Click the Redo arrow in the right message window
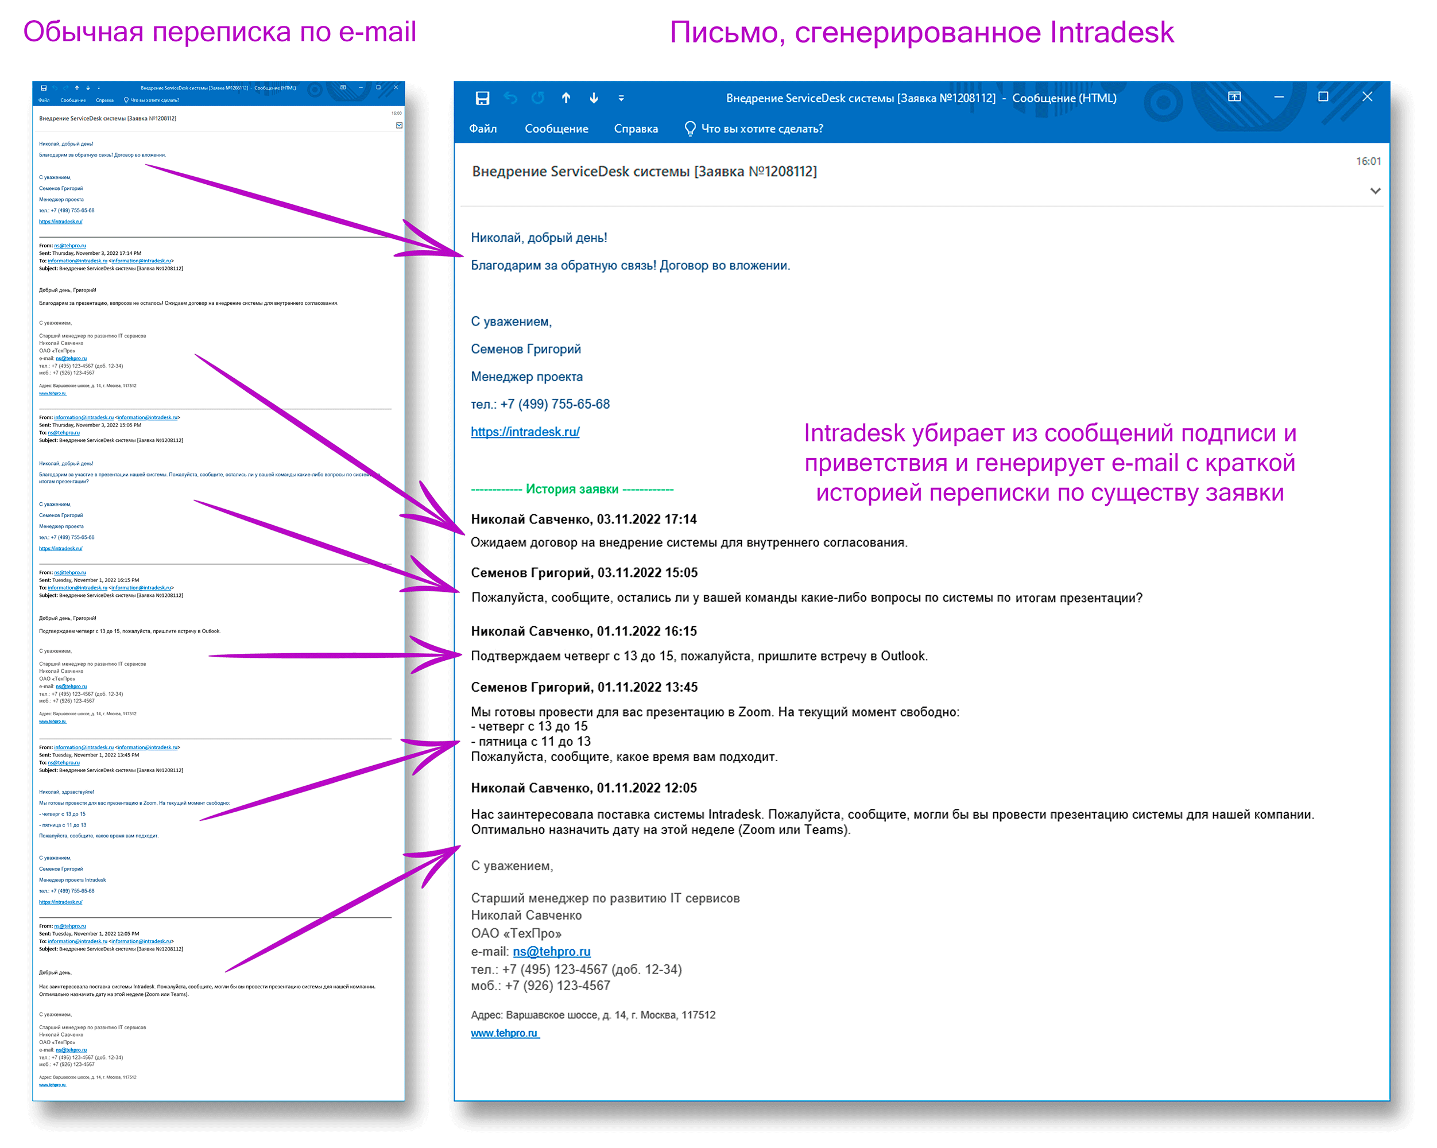1437x1148 pixels. (x=538, y=98)
